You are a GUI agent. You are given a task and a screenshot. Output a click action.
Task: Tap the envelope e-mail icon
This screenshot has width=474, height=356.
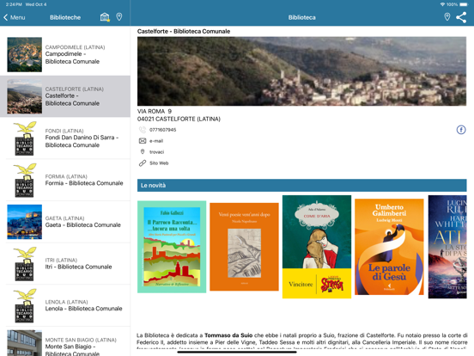143,141
